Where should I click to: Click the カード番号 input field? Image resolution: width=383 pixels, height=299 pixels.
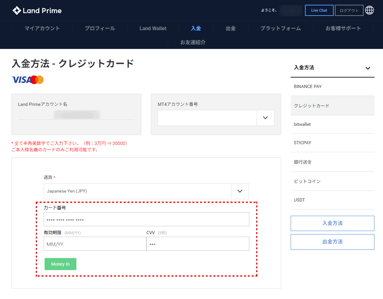coord(146,219)
